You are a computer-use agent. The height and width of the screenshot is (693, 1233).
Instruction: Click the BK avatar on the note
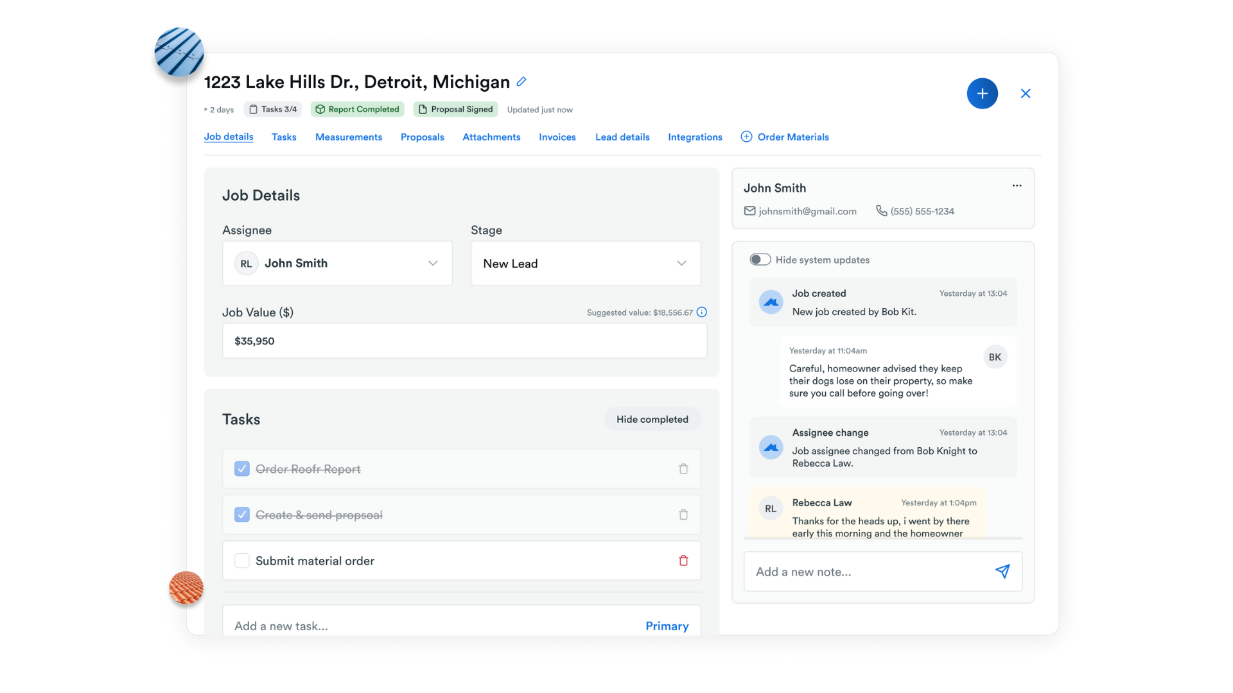point(995,357)
